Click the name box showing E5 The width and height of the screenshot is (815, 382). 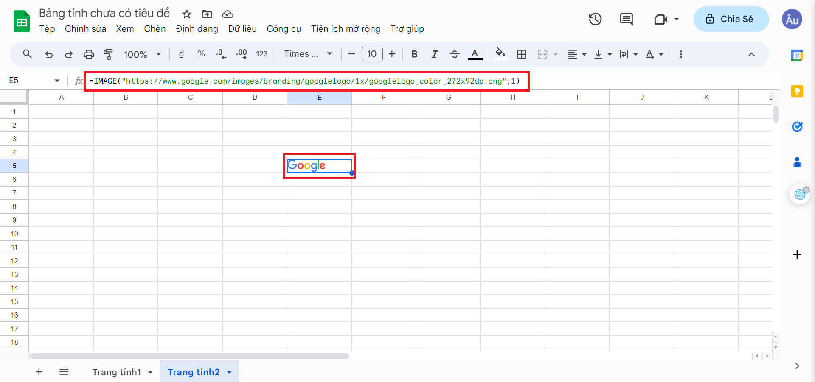(34, 81)
